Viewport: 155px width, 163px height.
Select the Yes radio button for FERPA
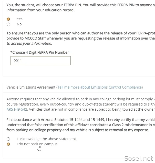8,19
